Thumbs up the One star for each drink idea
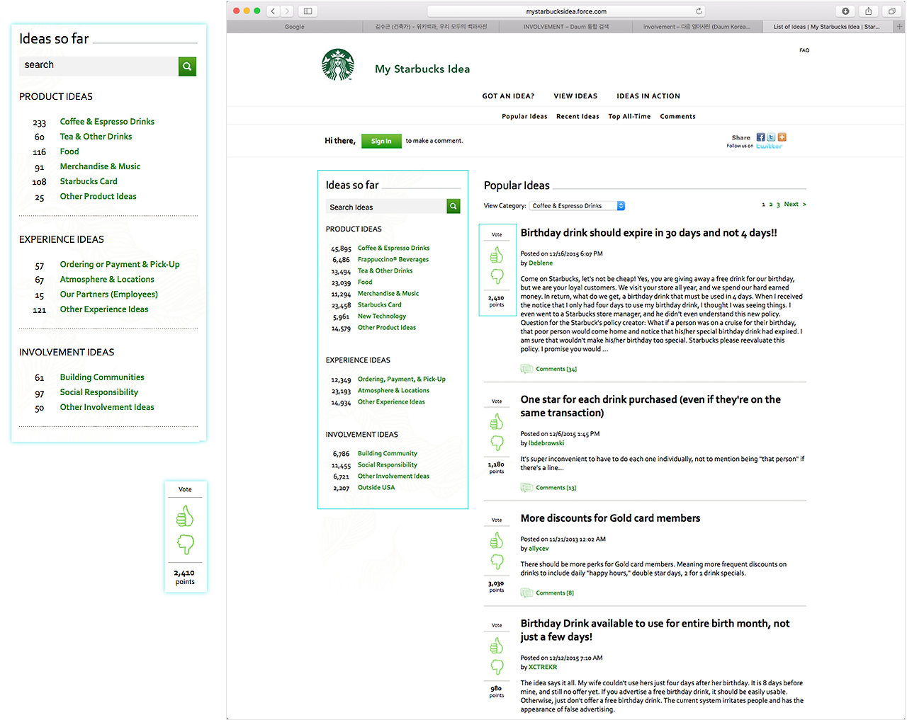Viewport: 907px width, 720px height. coord(497,422)
